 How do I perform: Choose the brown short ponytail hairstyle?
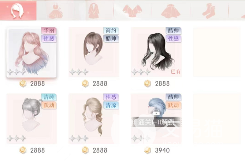click(x=94, y=52)
